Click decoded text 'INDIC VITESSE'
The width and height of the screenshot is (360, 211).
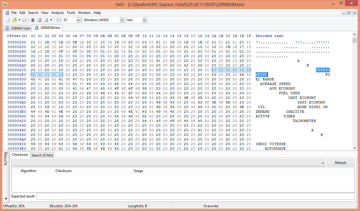[271, 144]
